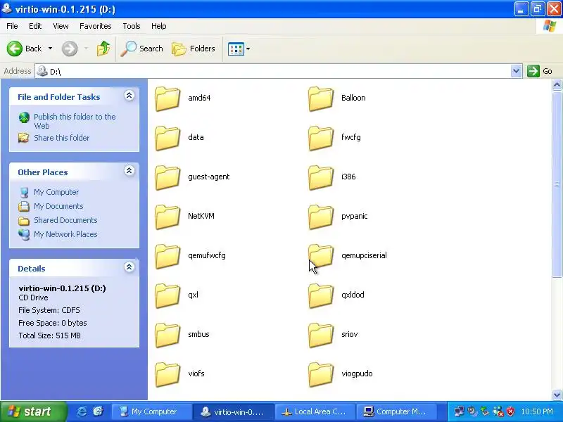Toggle the Folders pane button
The image size is (563, 422).
(194, 49)
